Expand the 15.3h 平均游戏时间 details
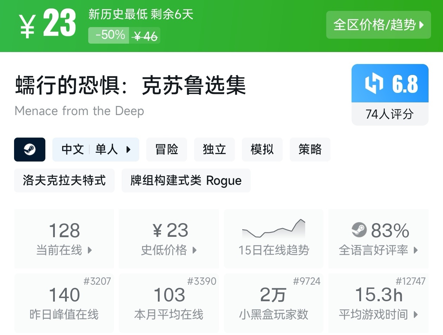The width and height of the screenshot is (443, 335). coord(378,303)
